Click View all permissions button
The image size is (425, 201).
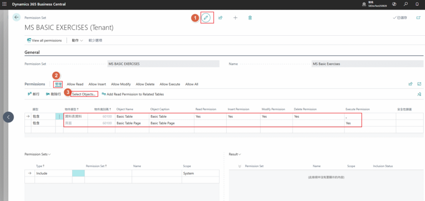pos(44,41)
